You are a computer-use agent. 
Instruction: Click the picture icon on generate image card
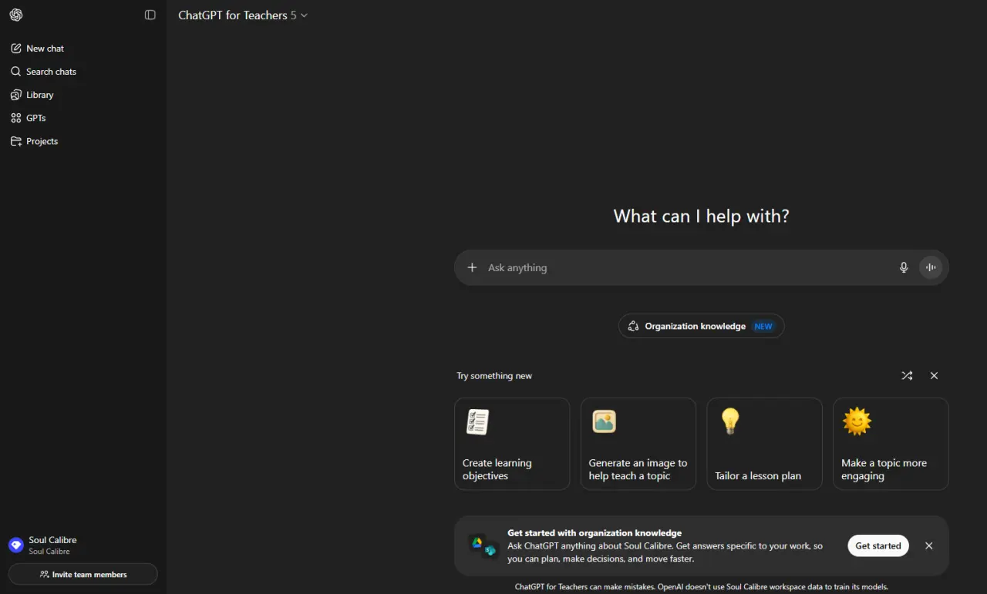point(604,421)
